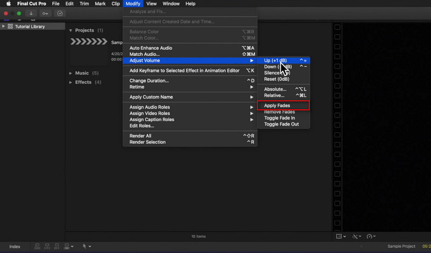
Task: Click the Keyword Editor key icon
Action: click(x=45, y=13)
